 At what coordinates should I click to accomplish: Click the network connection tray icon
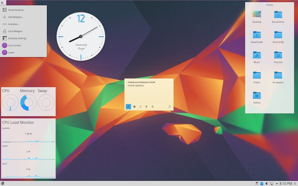(272, 184)
